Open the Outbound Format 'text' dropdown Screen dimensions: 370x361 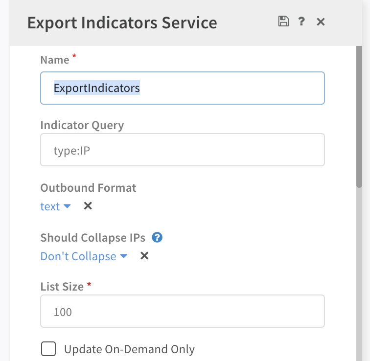[x=50, y=206]
